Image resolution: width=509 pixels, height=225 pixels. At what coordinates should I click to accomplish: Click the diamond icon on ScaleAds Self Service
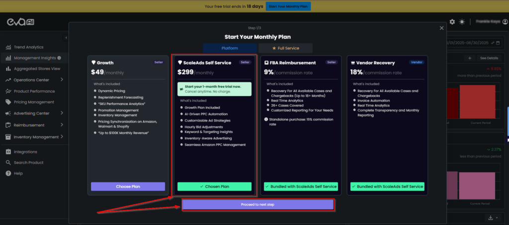tap(180, 63)
